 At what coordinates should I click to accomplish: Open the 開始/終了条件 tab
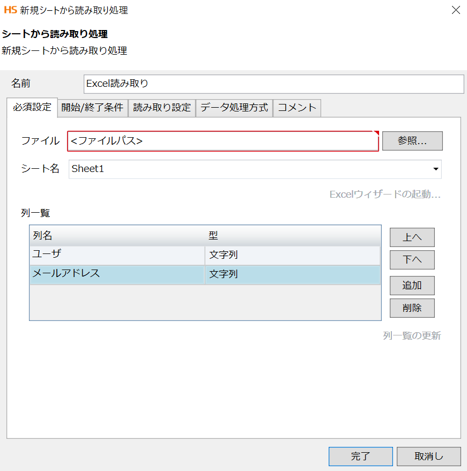pos(93,108)
